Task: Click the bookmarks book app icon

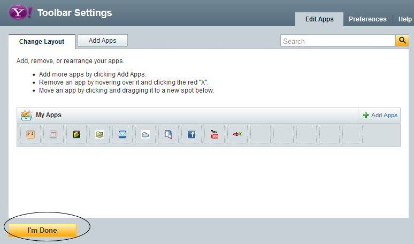Action: click(x=168, y=134)
